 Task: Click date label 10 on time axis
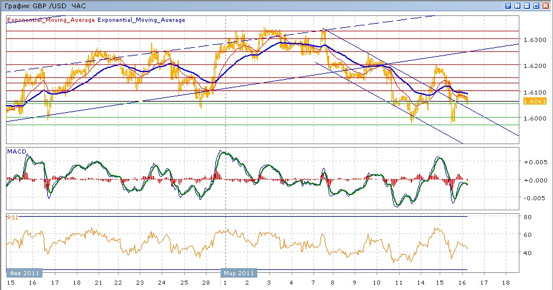click(x=377, y=282)
